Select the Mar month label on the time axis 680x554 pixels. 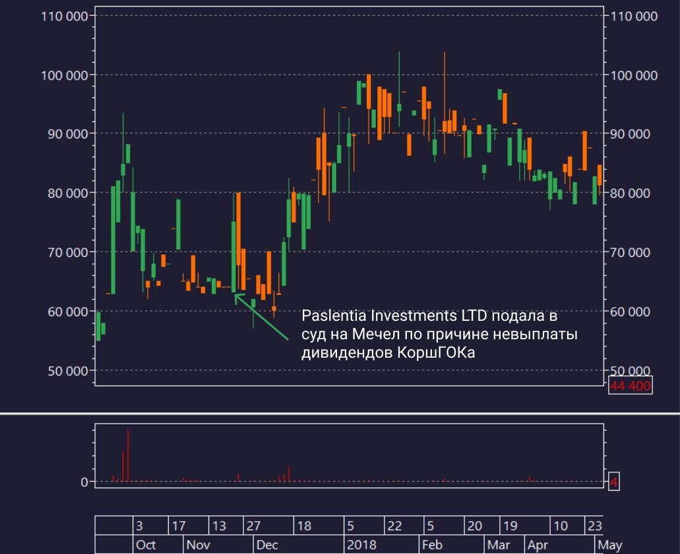point(499,545)
